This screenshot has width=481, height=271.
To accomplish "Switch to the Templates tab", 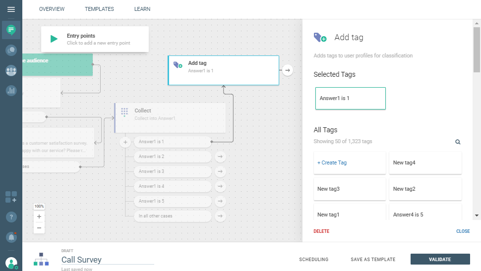I will point(99,9).
